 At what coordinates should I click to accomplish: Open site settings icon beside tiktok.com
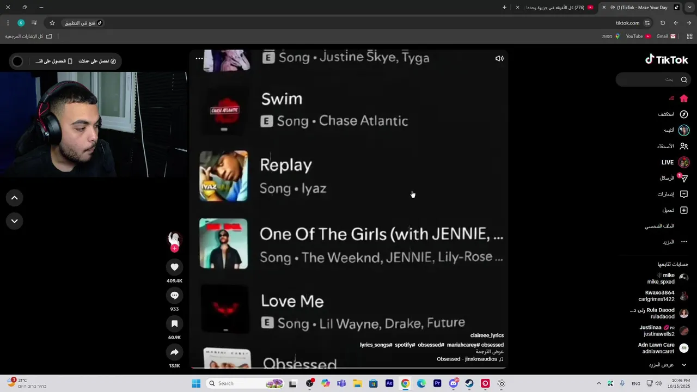[x=647, y=23]
